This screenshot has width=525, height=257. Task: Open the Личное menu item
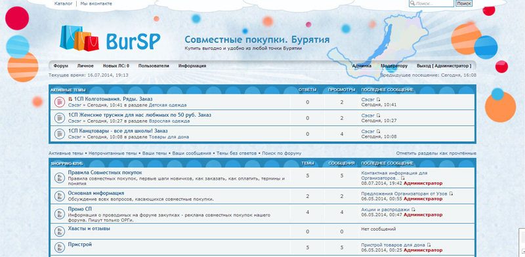coord(85,66)
